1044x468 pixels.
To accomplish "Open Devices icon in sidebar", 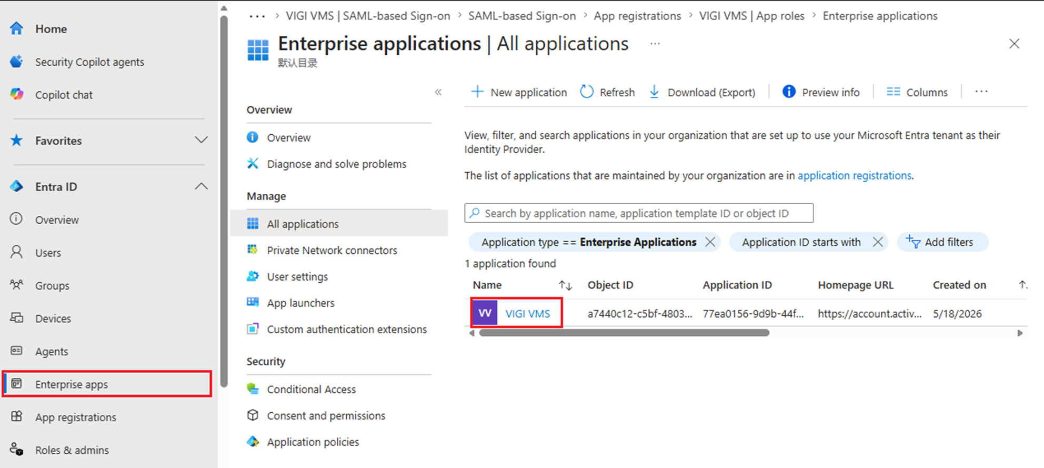I will 17,318.
